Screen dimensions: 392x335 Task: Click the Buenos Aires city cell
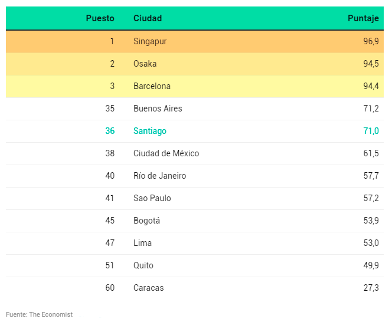click(x=158, y=109)
